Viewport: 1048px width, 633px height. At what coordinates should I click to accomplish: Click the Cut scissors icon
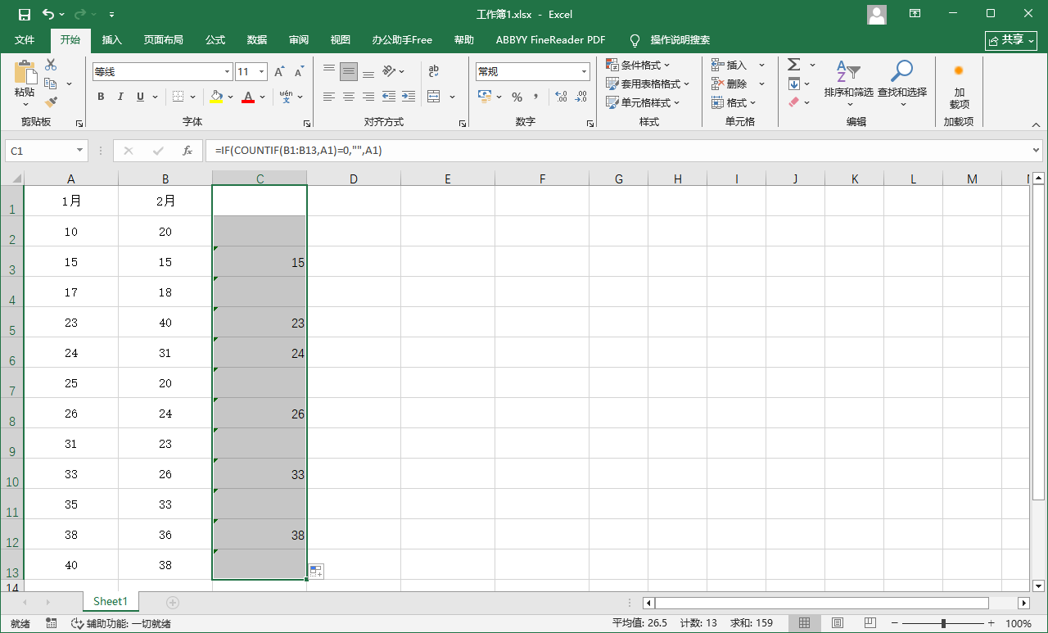click(51, 65)
